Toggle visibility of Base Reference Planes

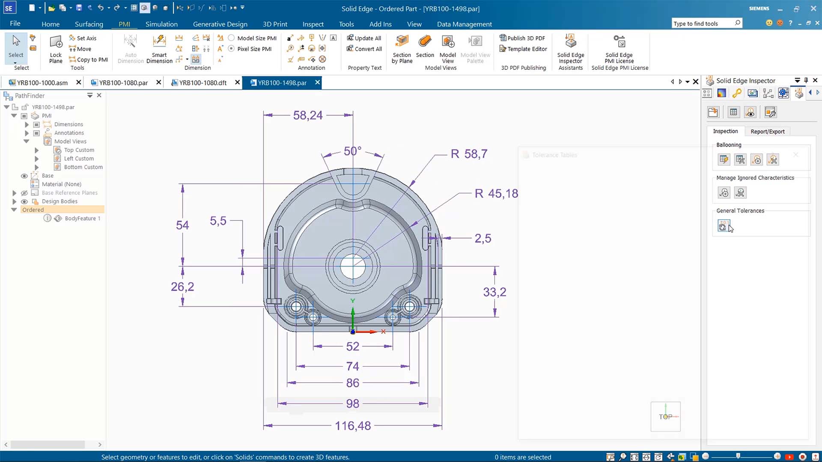tap(24, 192)
